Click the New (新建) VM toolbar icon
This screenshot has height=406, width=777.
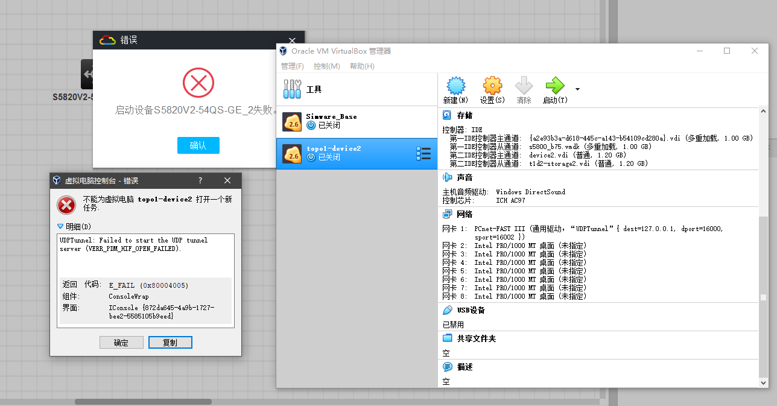pyautogui.click(x=455, y=86)
